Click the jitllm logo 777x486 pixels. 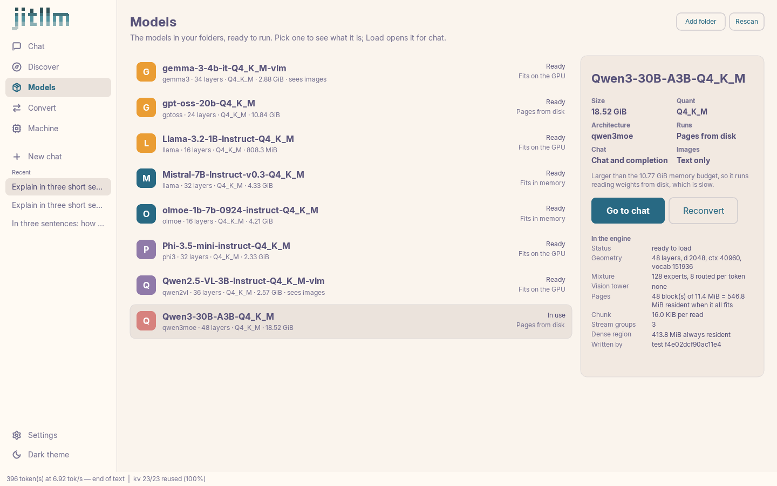(41, 18)
